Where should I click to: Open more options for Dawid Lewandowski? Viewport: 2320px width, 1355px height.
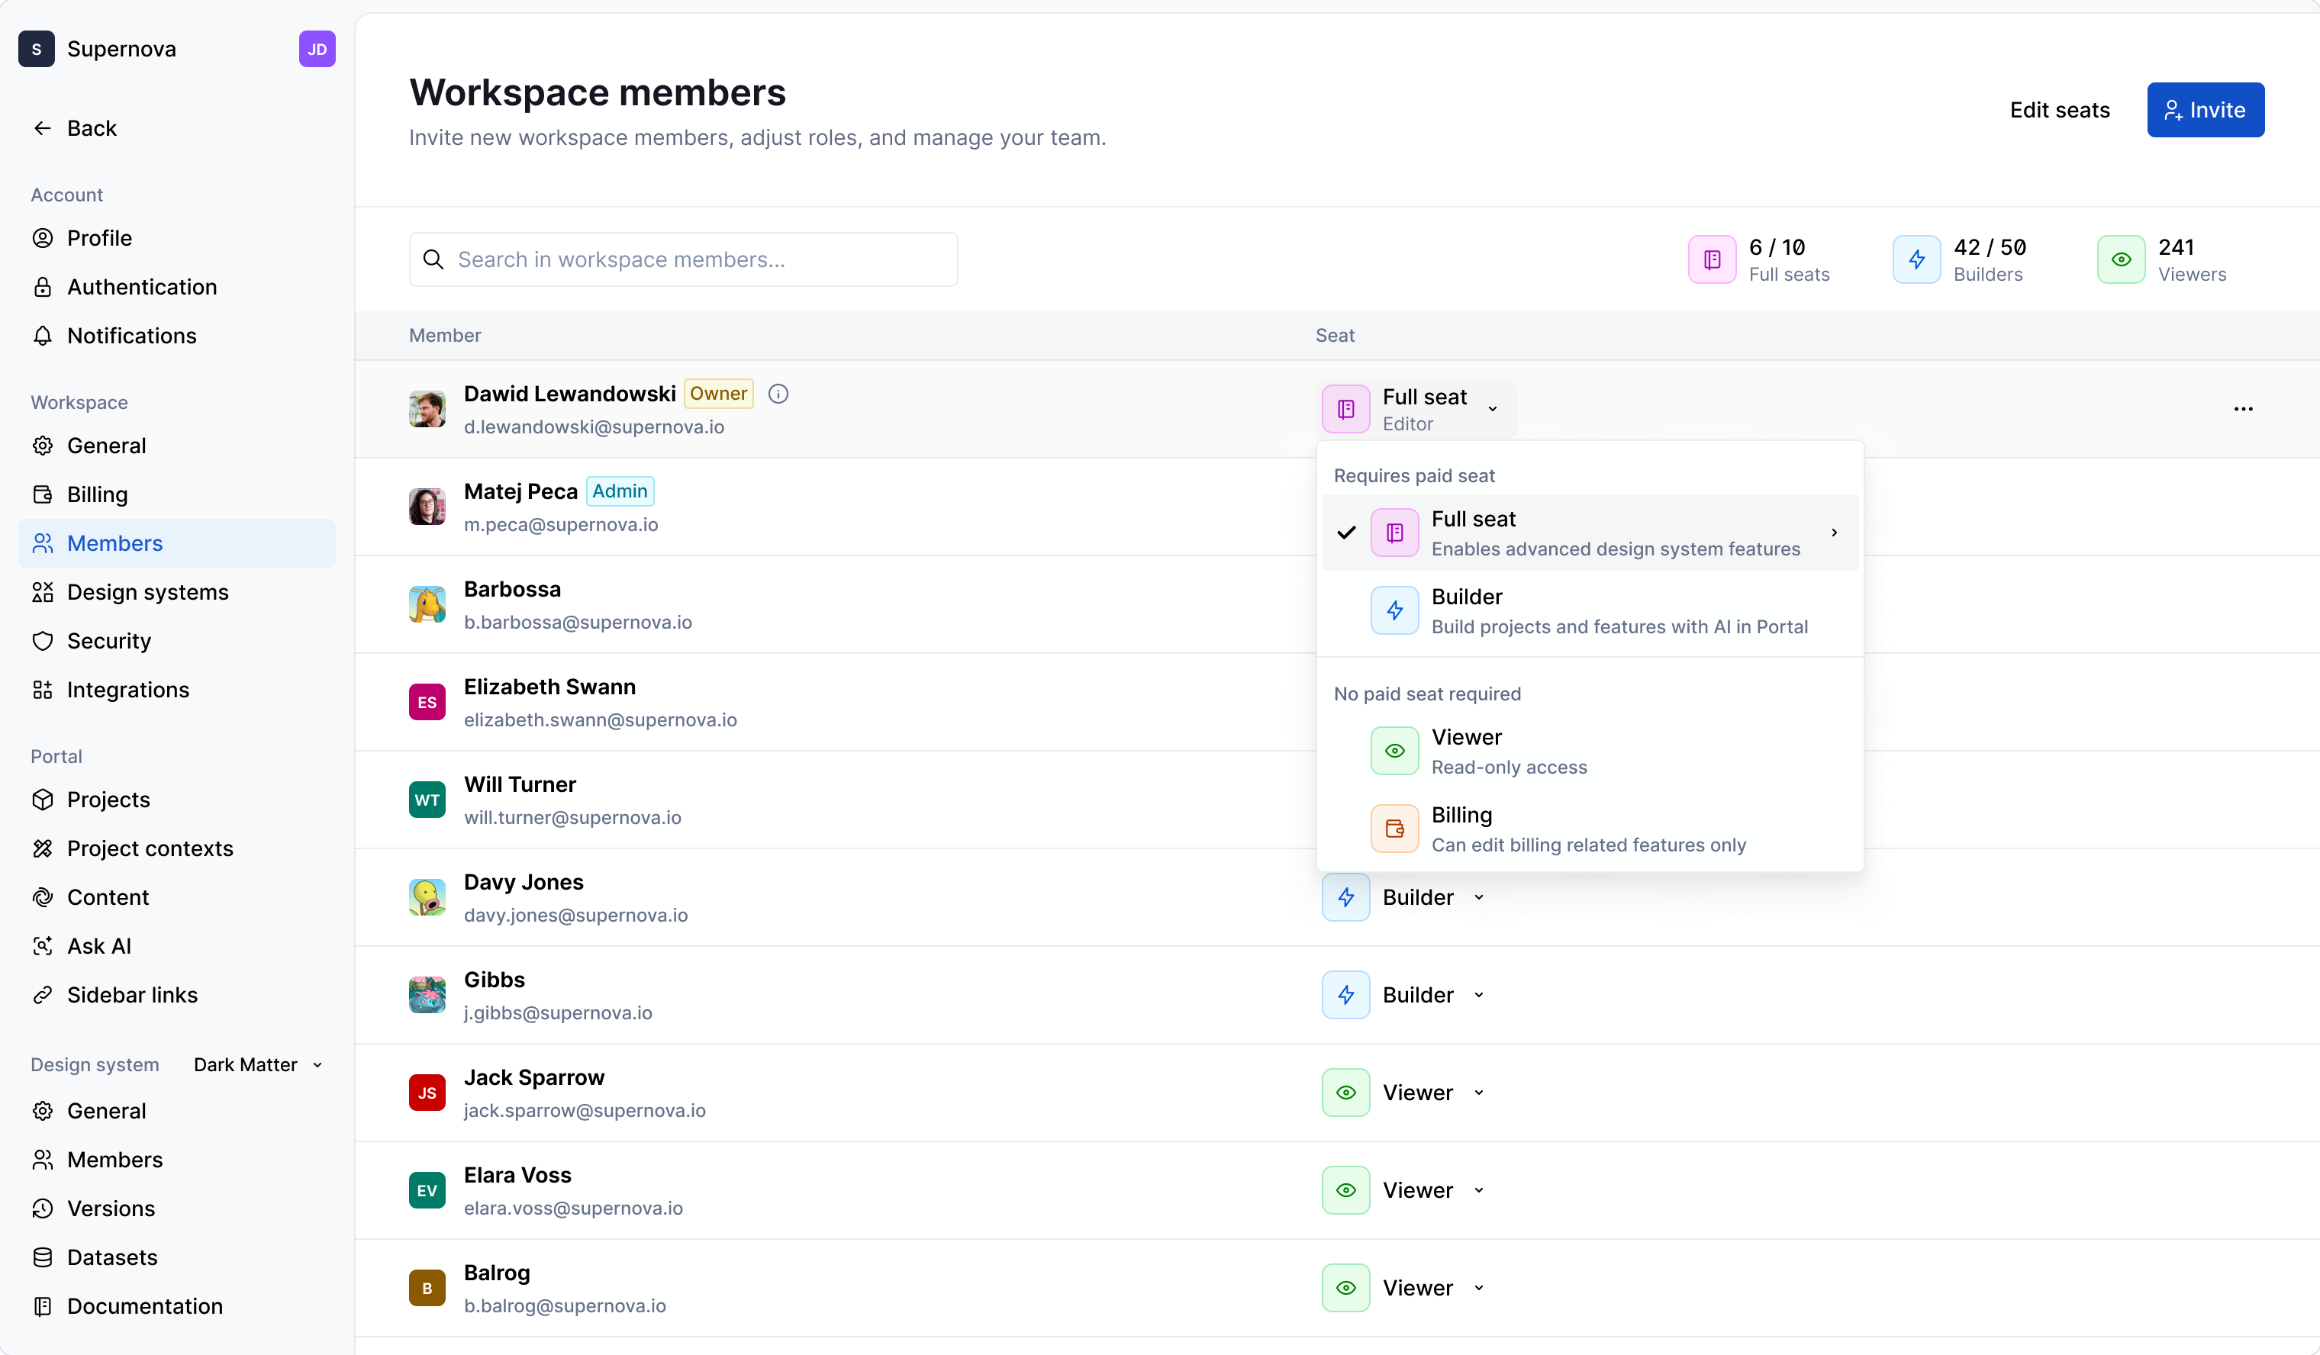[2244, 409]
